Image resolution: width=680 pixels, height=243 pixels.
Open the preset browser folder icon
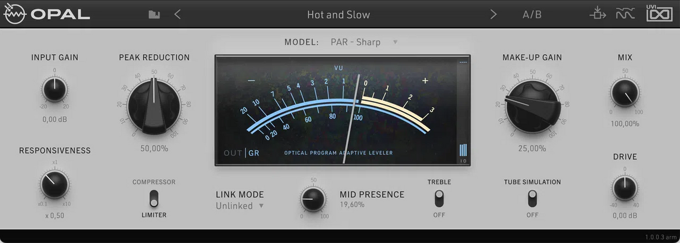[154, 15]
